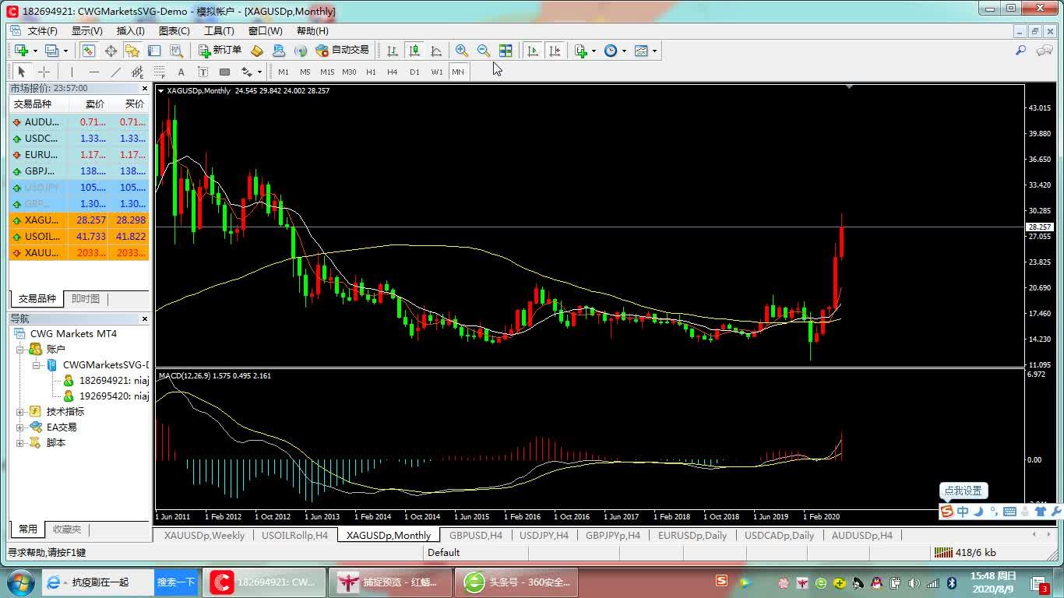Open the chart periods clock dropdown
The height and width of the screenshot is (598, 1064).
coord(615,51)
